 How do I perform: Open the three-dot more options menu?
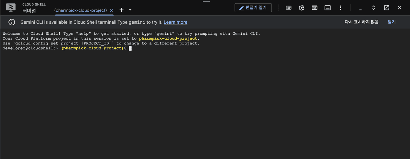[x=341, y=8]
